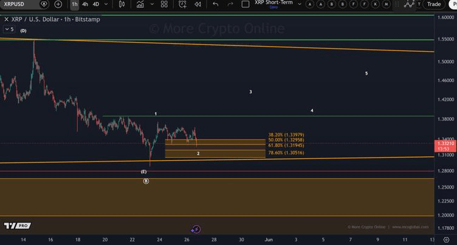Select the circled B wave label

pyautogui.click(x=146, y=181)
